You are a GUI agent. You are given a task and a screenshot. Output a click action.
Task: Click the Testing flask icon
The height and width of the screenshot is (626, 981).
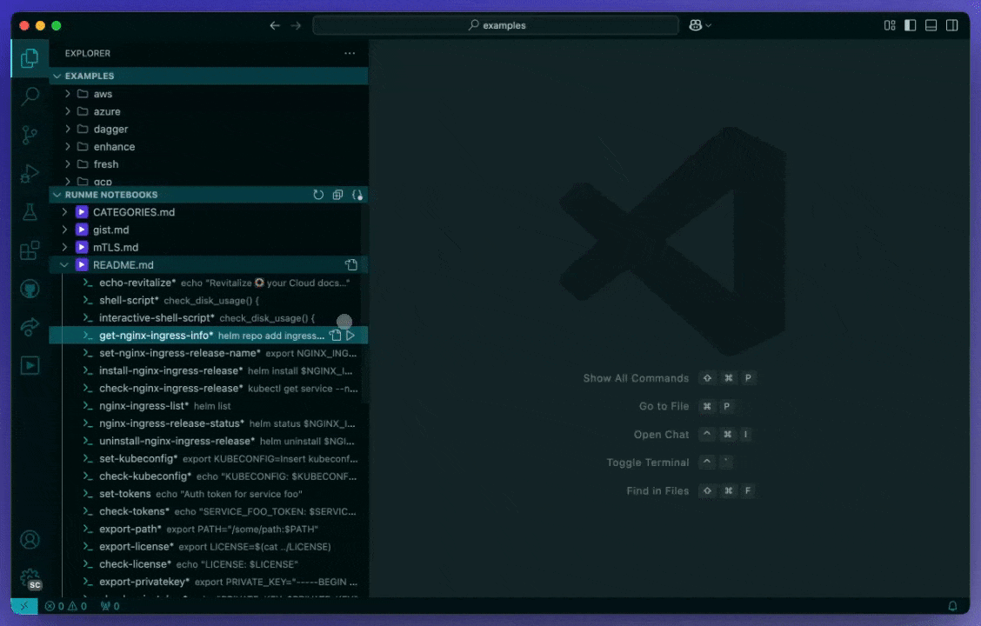30,211
